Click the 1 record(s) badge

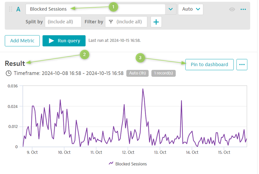point(163,73)
